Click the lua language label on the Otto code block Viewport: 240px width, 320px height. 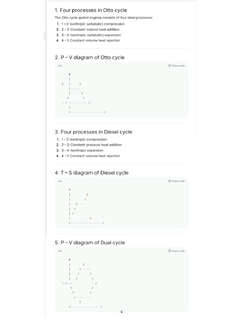point(60,66)
